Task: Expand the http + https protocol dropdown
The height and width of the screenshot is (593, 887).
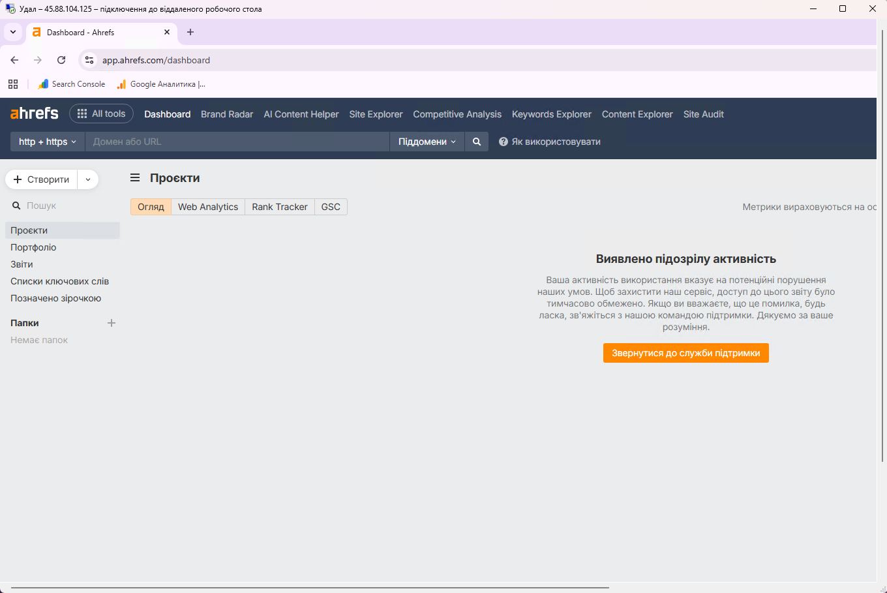Action: [x=48, y=142]
